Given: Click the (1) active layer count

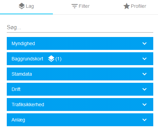Looking at the screenshot, I should (58, 59).
